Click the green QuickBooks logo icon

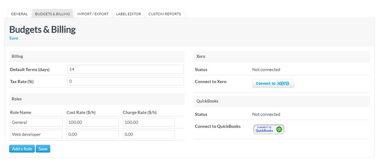click(x=279, y=129)
